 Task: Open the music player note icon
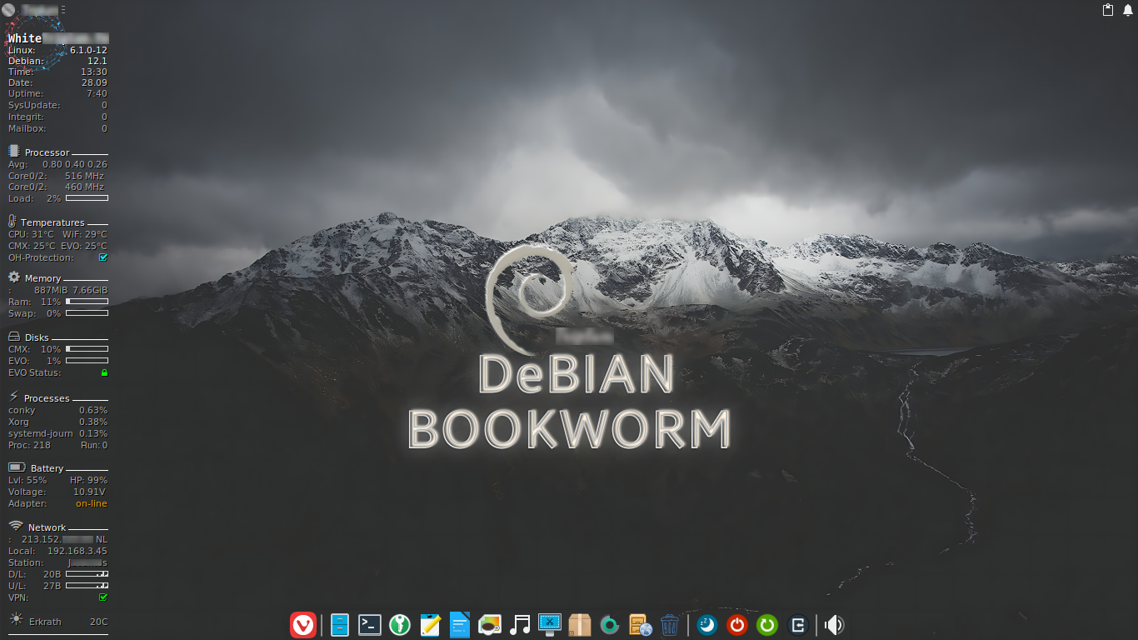520,624
